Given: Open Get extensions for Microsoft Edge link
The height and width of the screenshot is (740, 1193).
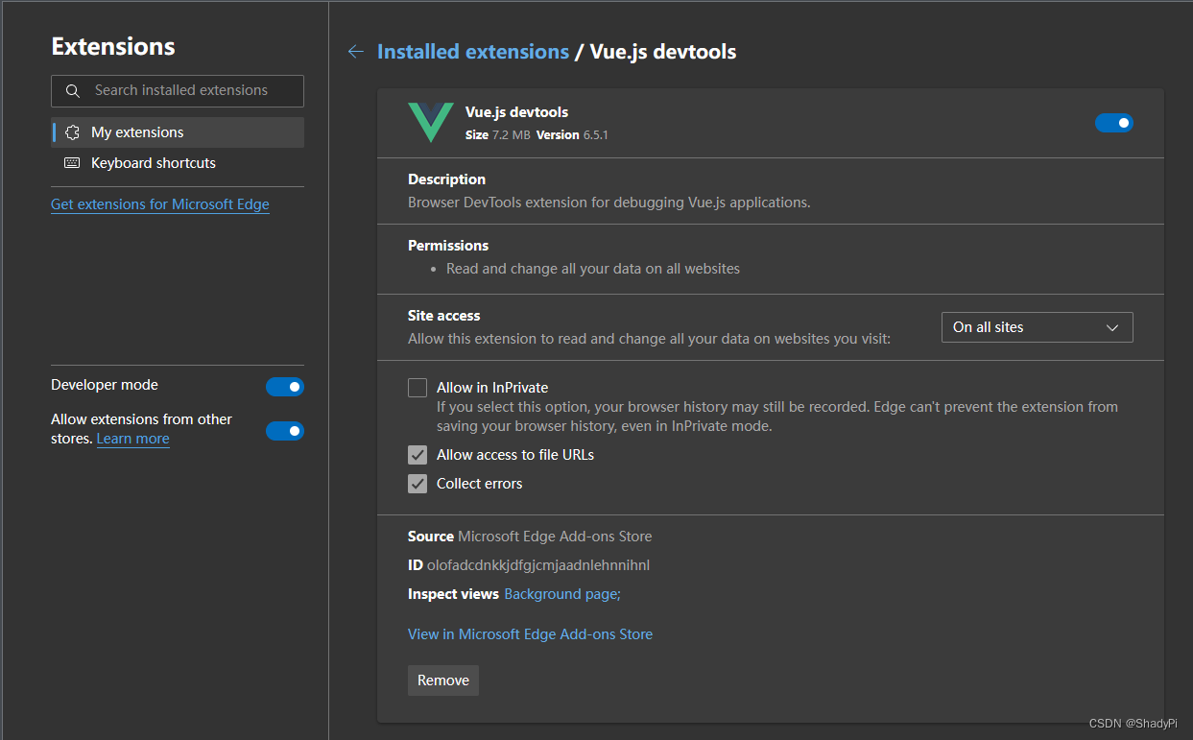Looking at the screenshot, I should (160, 204).
